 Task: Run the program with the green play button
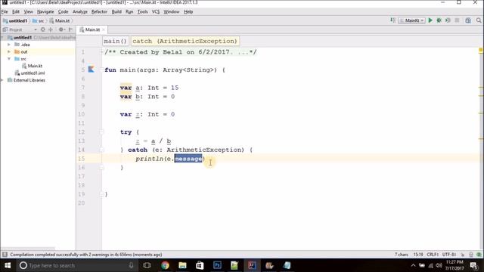(x=430, y=20)
